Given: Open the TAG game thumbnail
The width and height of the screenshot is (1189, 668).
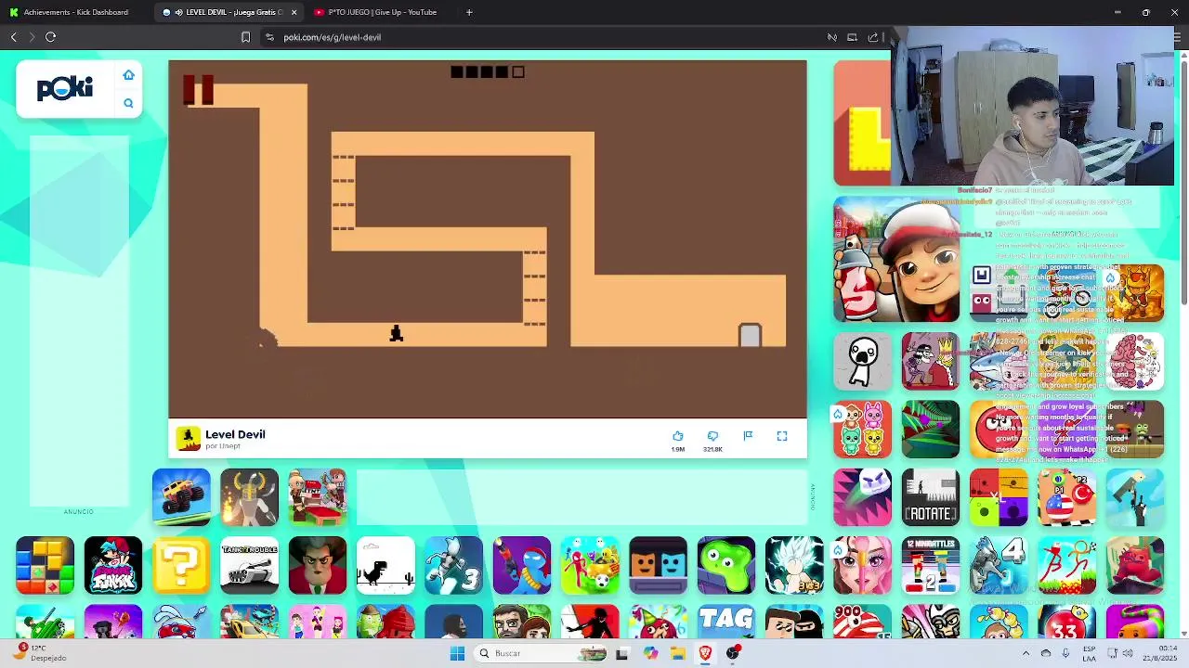Looking at the screenshot, I should pos(726,622).
